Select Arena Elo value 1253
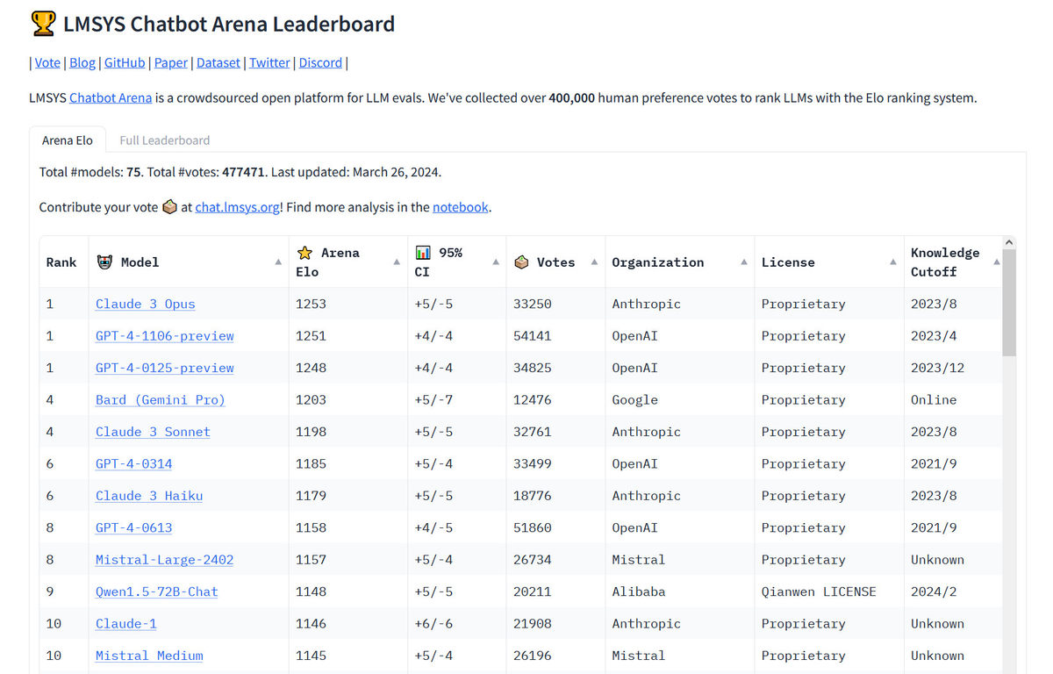Screen dimensions: 1053x674 311,304
